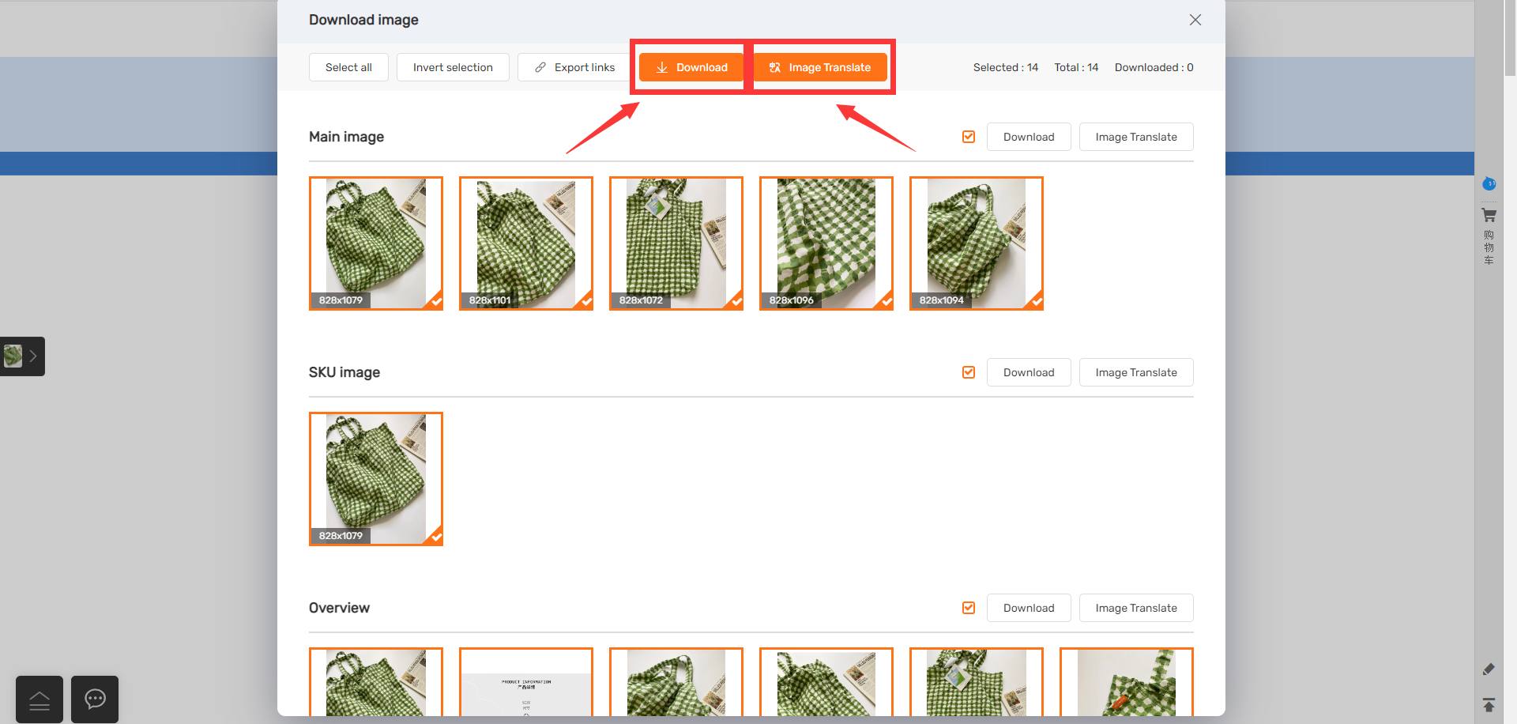
Task: Close the Download image dialog
Action: (1195, 20)
